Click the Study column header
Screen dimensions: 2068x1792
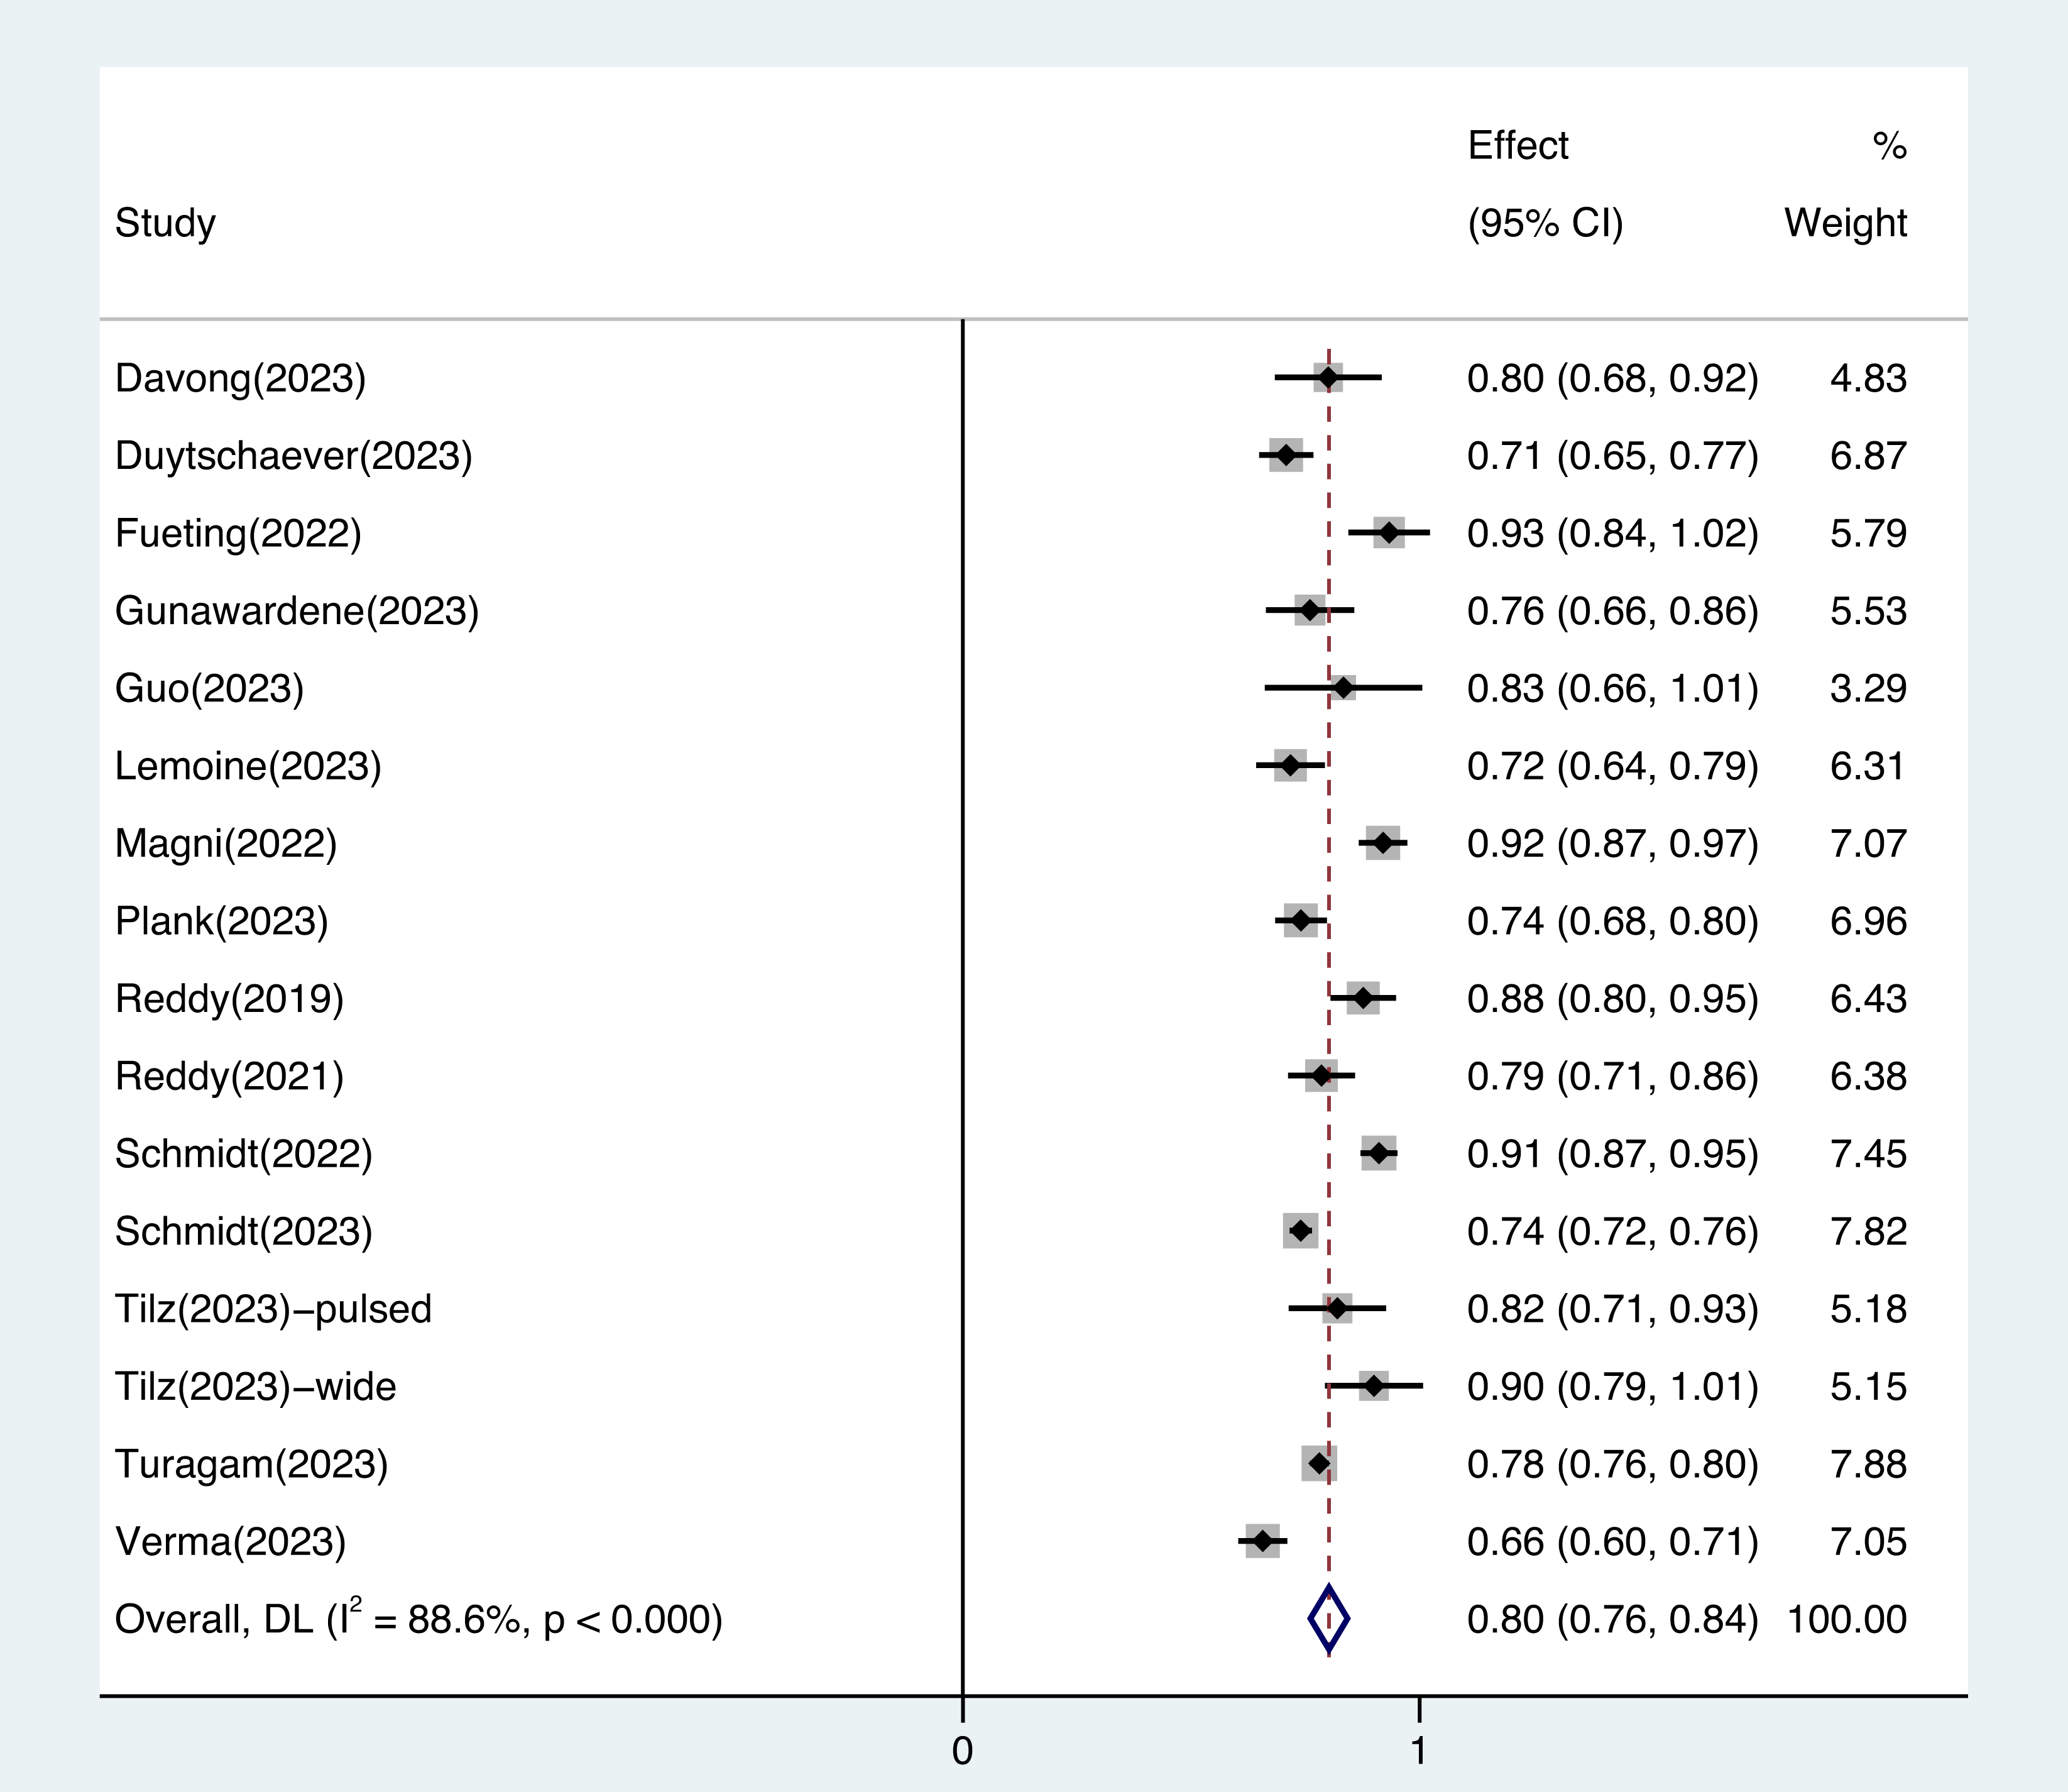point(165,223)
